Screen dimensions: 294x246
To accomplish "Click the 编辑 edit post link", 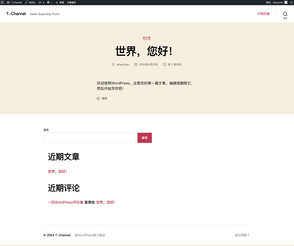I will [x=104, y=98].
